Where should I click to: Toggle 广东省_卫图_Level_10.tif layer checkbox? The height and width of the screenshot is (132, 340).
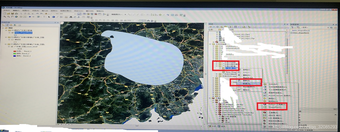[12, 46]
